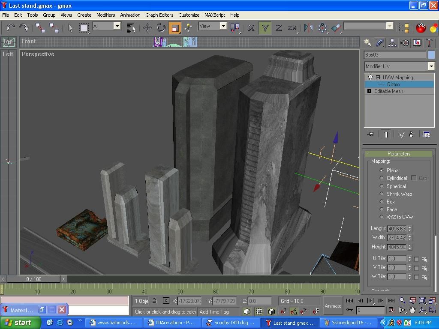
Task: Select the Face mapping option
Action: point(382,209)
